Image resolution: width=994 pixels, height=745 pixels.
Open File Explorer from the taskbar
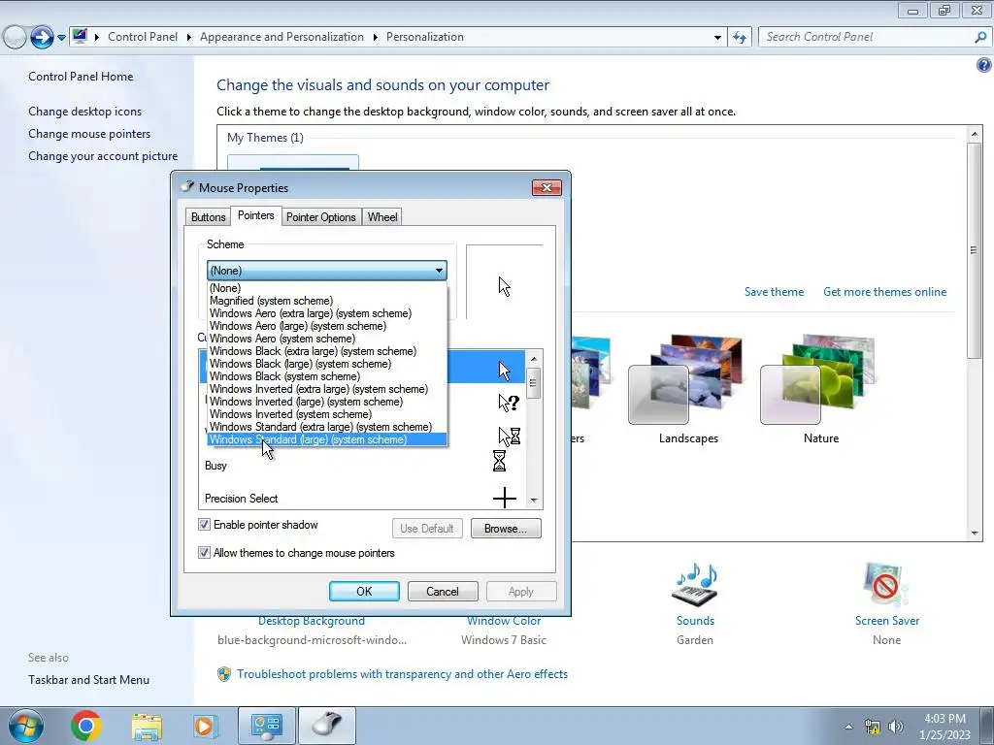click(146, 726)
